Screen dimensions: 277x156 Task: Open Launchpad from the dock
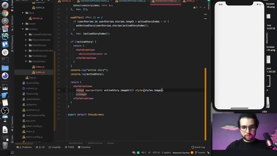point(5,6)
